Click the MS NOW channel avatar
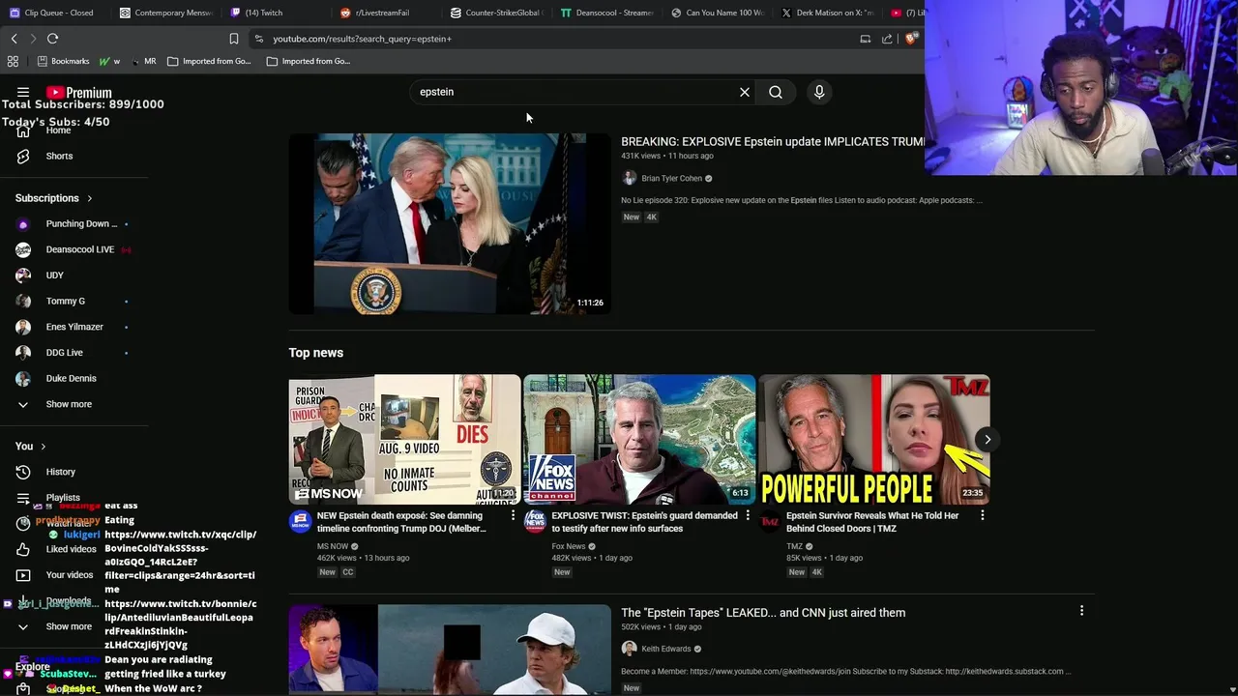Viewport: 1238px width, 696px height. tap(300, 522)
